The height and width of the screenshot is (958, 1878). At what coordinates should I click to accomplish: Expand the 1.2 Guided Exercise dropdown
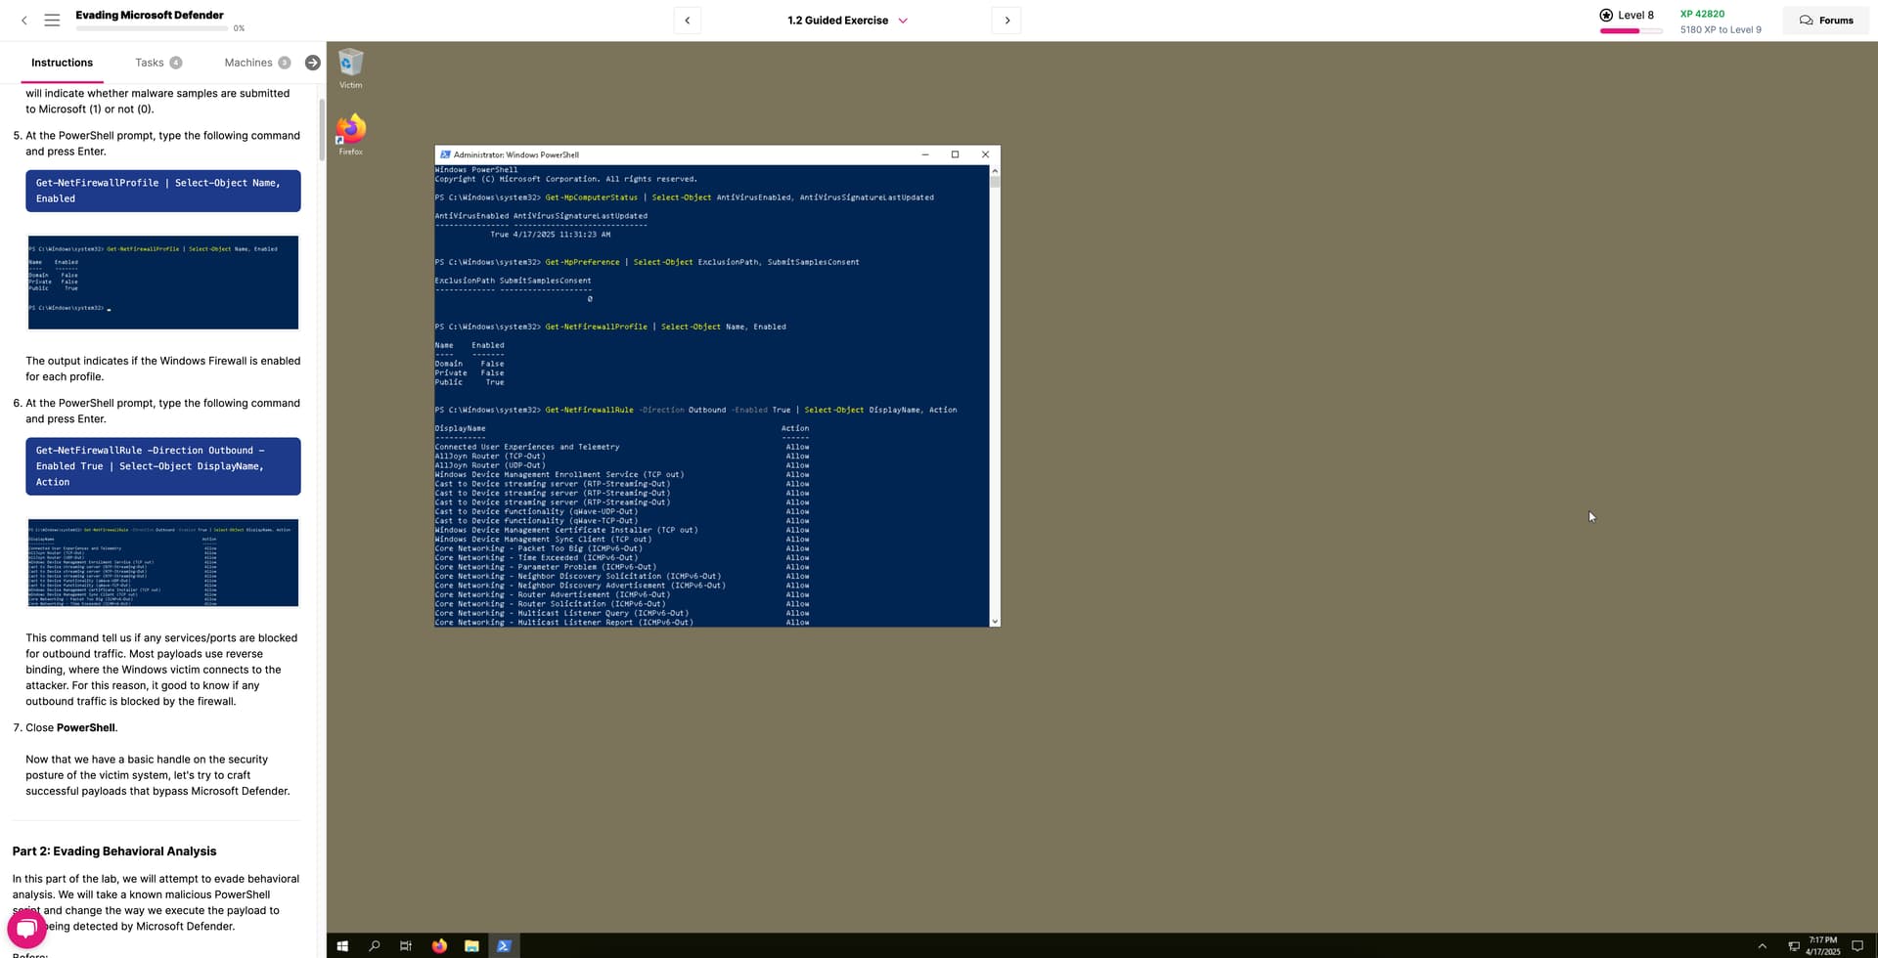903,21
